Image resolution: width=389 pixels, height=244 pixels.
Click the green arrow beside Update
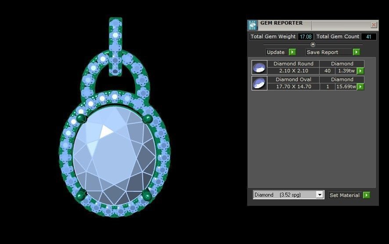[x=292, y=52]
